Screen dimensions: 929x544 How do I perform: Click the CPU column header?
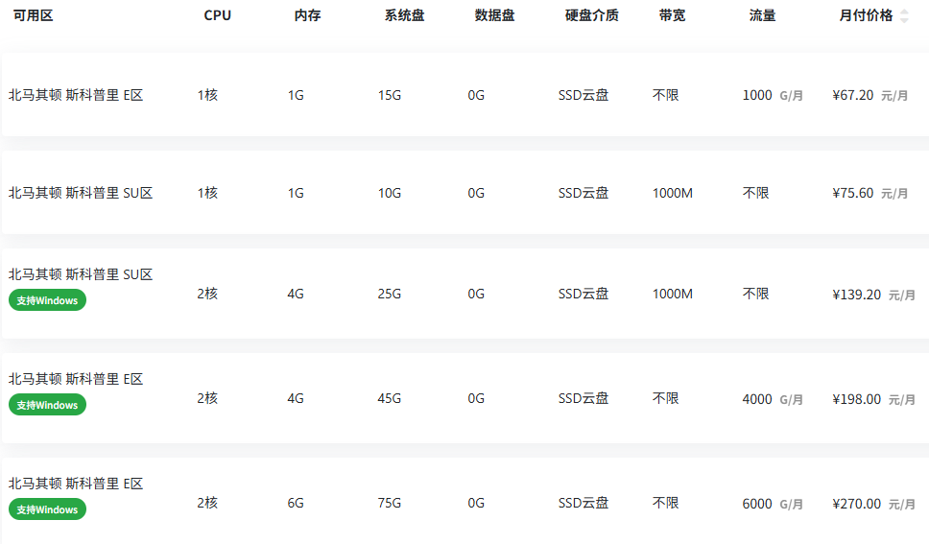coord(218,15)
